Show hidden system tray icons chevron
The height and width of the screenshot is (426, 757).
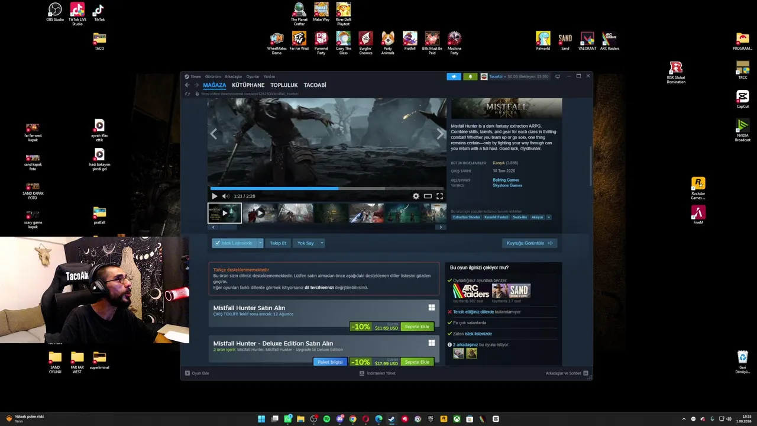tap(684, 419)
